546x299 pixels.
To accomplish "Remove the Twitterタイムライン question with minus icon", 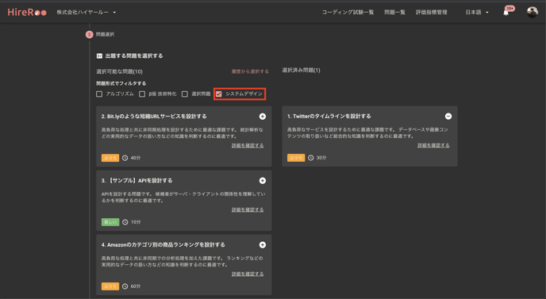I will pyautogui.click(x=448, y=117).
